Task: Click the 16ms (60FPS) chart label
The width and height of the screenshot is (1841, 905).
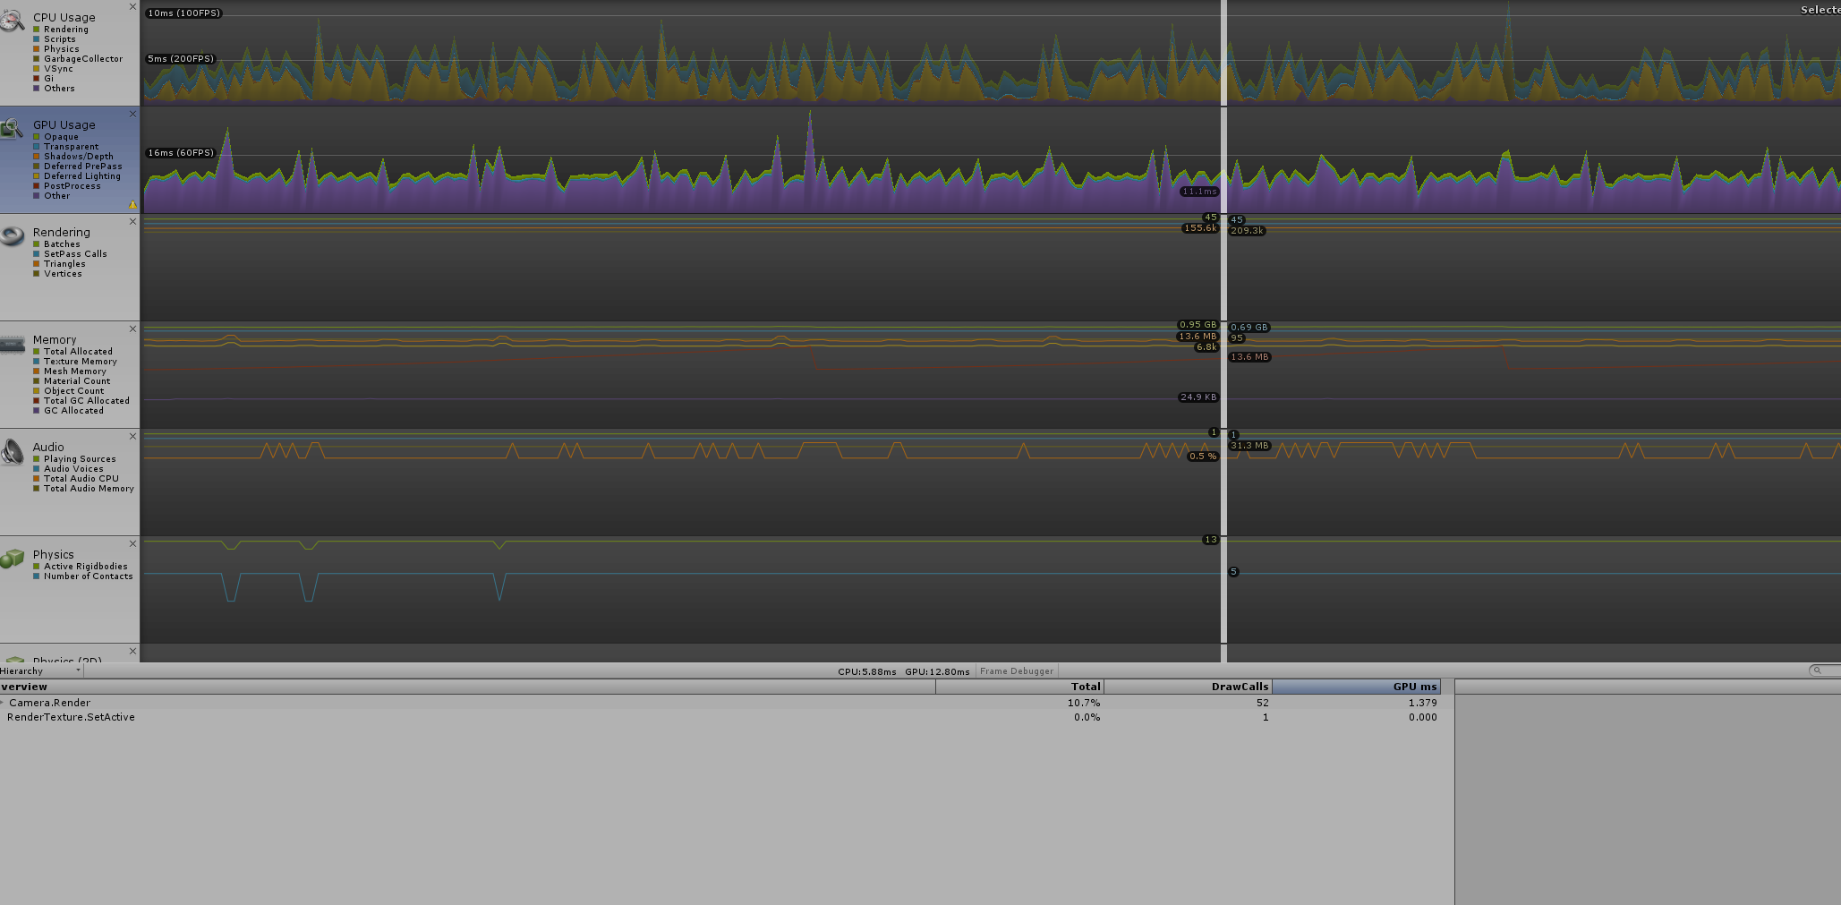Action: 182,153
